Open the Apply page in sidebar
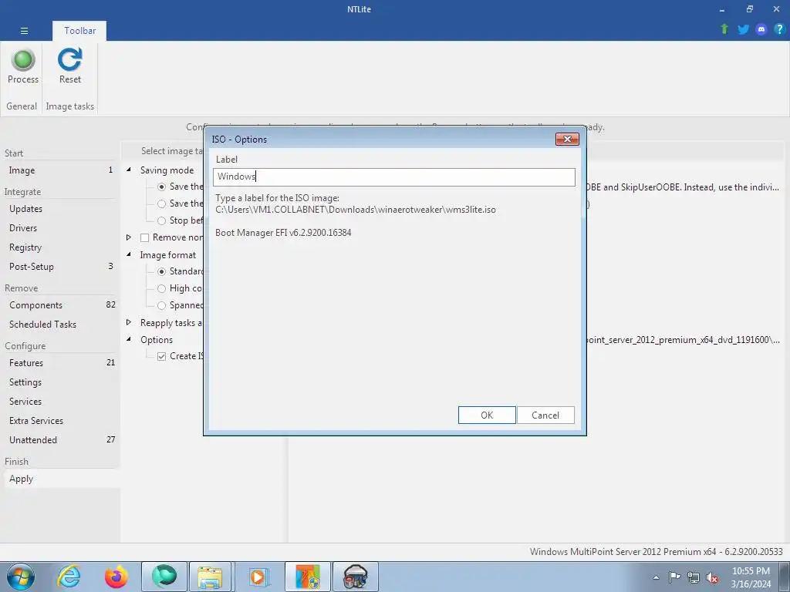 point(60,479)
